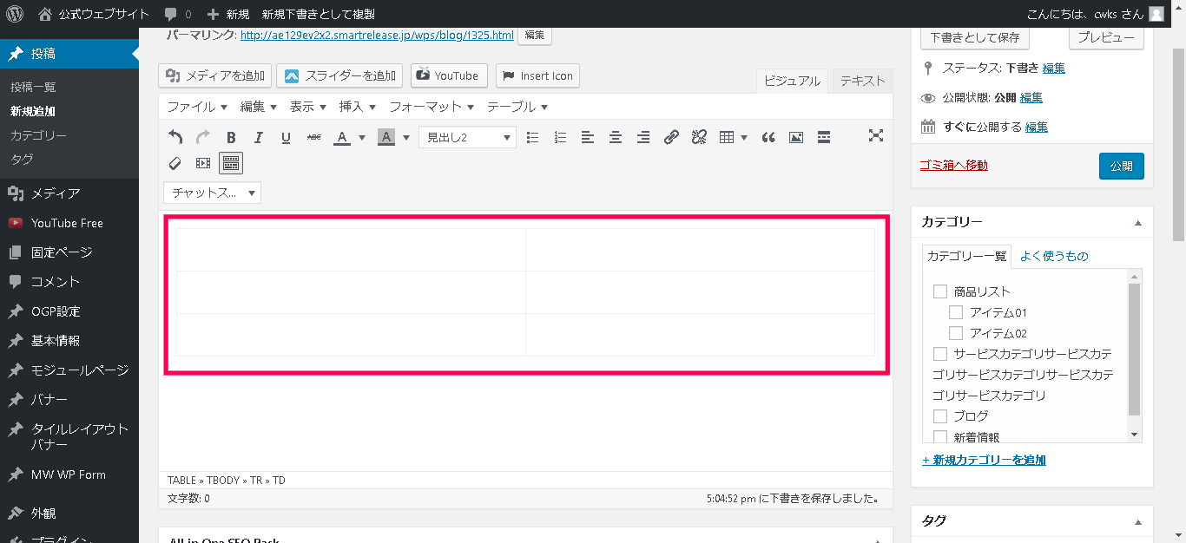The image size is (1186, 543).
Task: Apply italic formatting in editor toolbar
Action: [258, 137]
